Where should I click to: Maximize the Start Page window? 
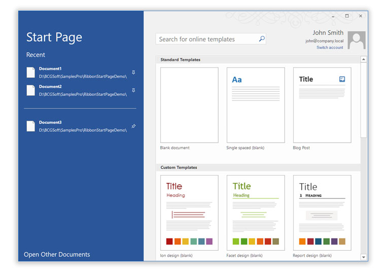pyautogui.click(x=347, y=16)
